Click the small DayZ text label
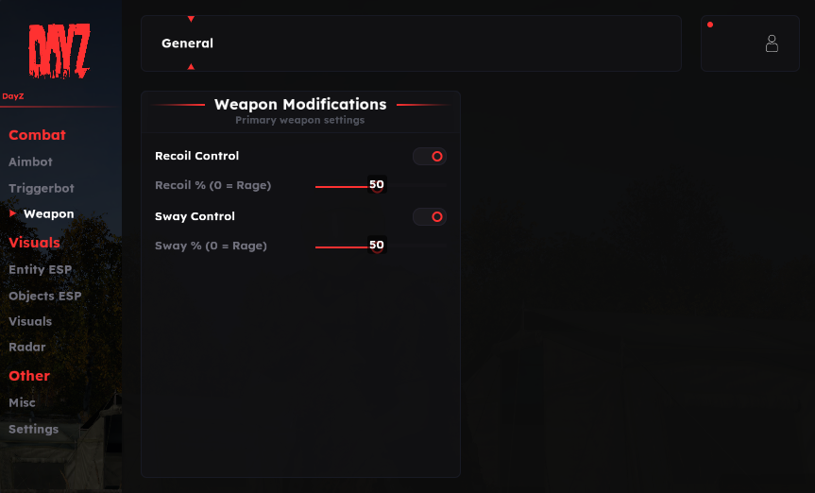The height and width of the screenshot is (493, 815). coord(13,96)
